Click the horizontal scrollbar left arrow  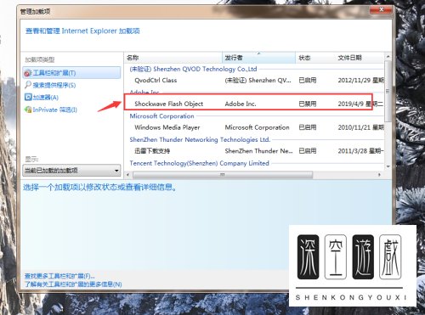click(128, 175)
